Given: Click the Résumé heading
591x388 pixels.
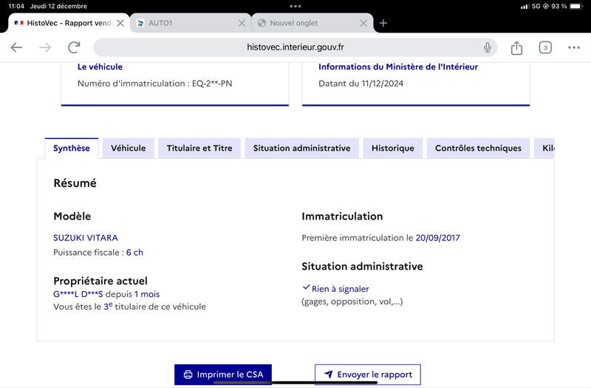Looking at the screenshot, I should [75, 183].
